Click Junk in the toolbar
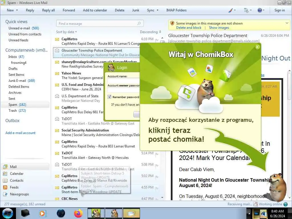This screenshot has height=219, width=292. pyautogui.click(x=135, y=10)
